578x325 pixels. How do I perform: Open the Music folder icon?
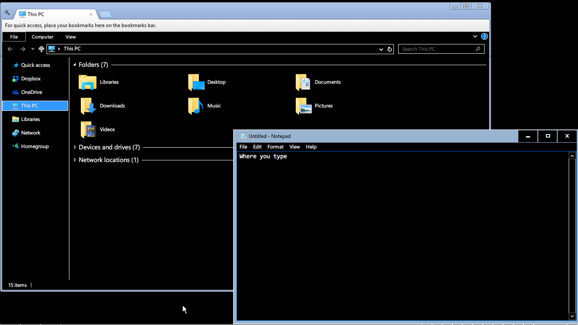[x=196, y=106]
